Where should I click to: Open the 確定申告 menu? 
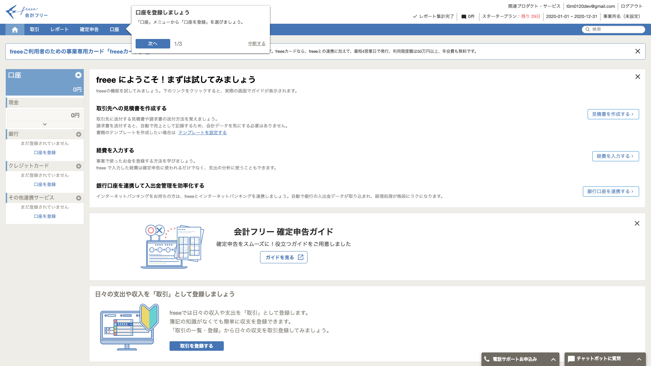89,29
